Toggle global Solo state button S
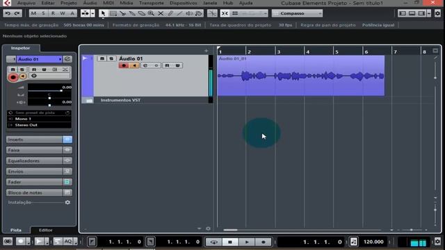The width and height of the screenshot is (445, 250). click(43, 13)
